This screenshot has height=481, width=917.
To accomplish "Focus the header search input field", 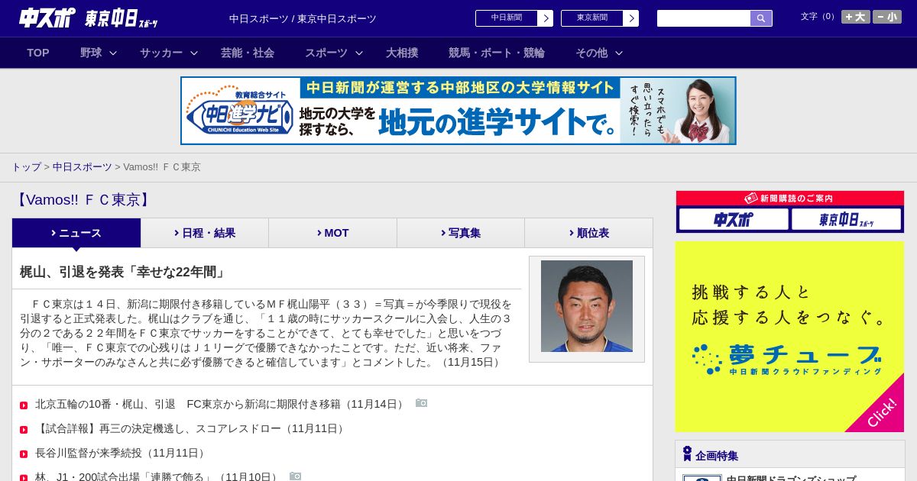I will coord(704,18).
